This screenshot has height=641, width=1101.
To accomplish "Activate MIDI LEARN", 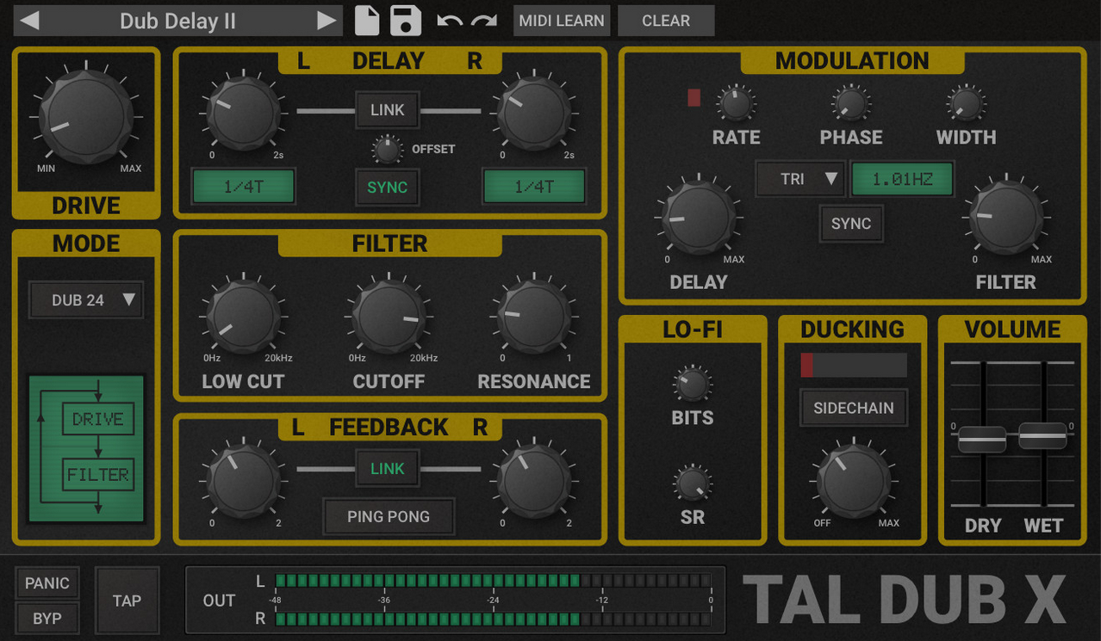I will [x=562, y=21].
